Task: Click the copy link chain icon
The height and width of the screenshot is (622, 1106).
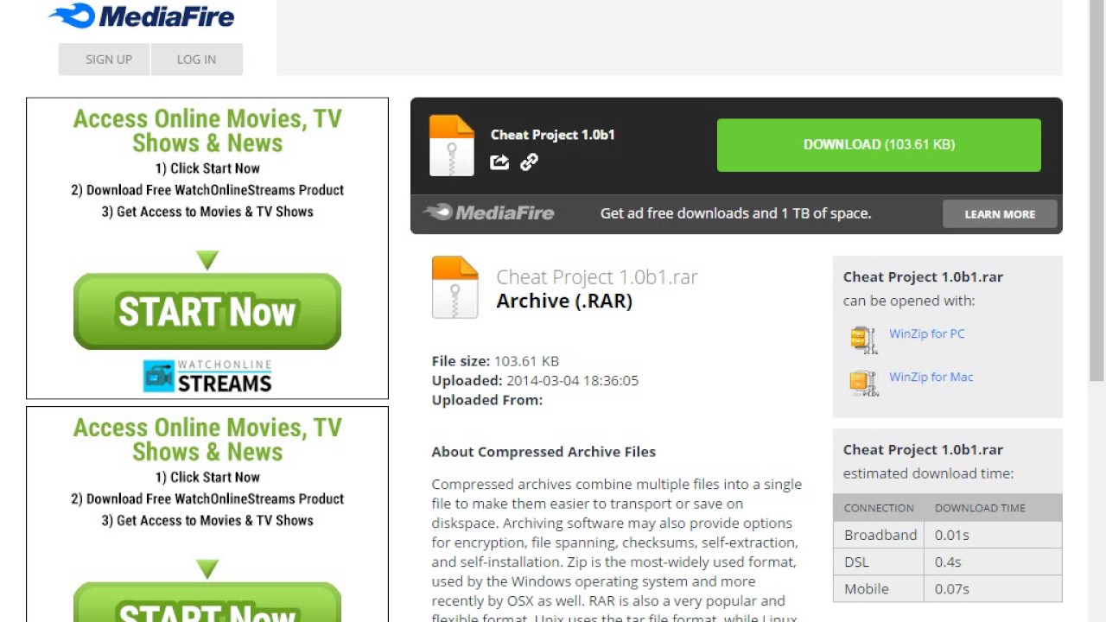Action: tap(529, 162)
